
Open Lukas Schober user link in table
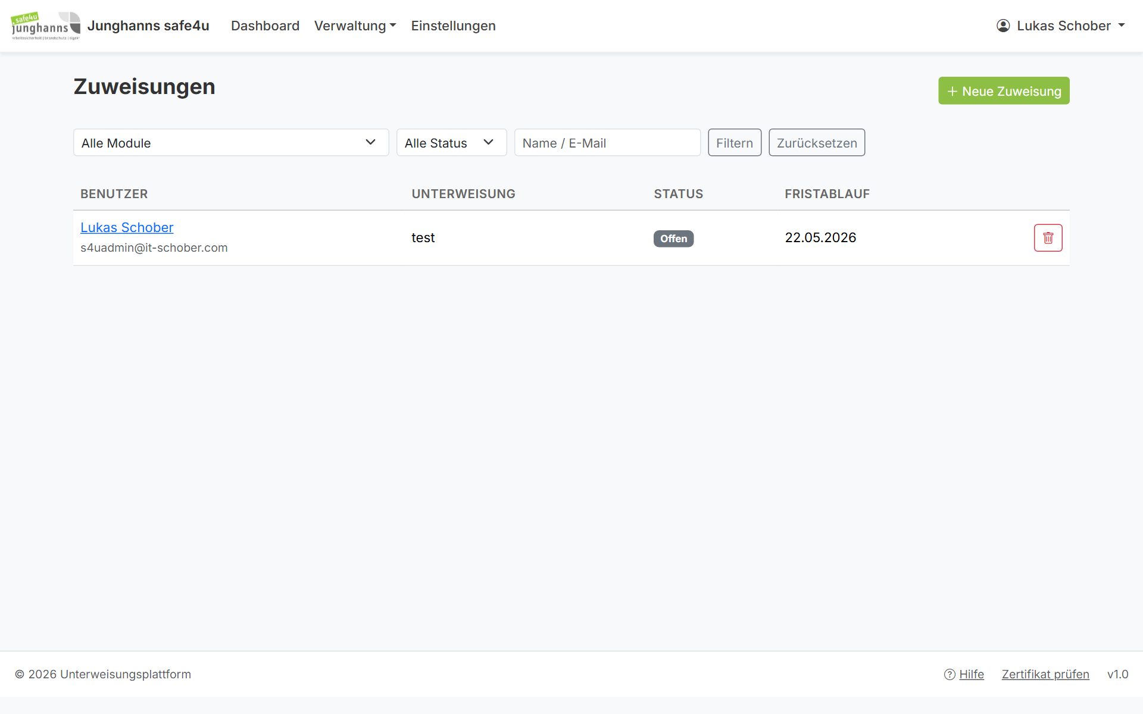[127, 227]
